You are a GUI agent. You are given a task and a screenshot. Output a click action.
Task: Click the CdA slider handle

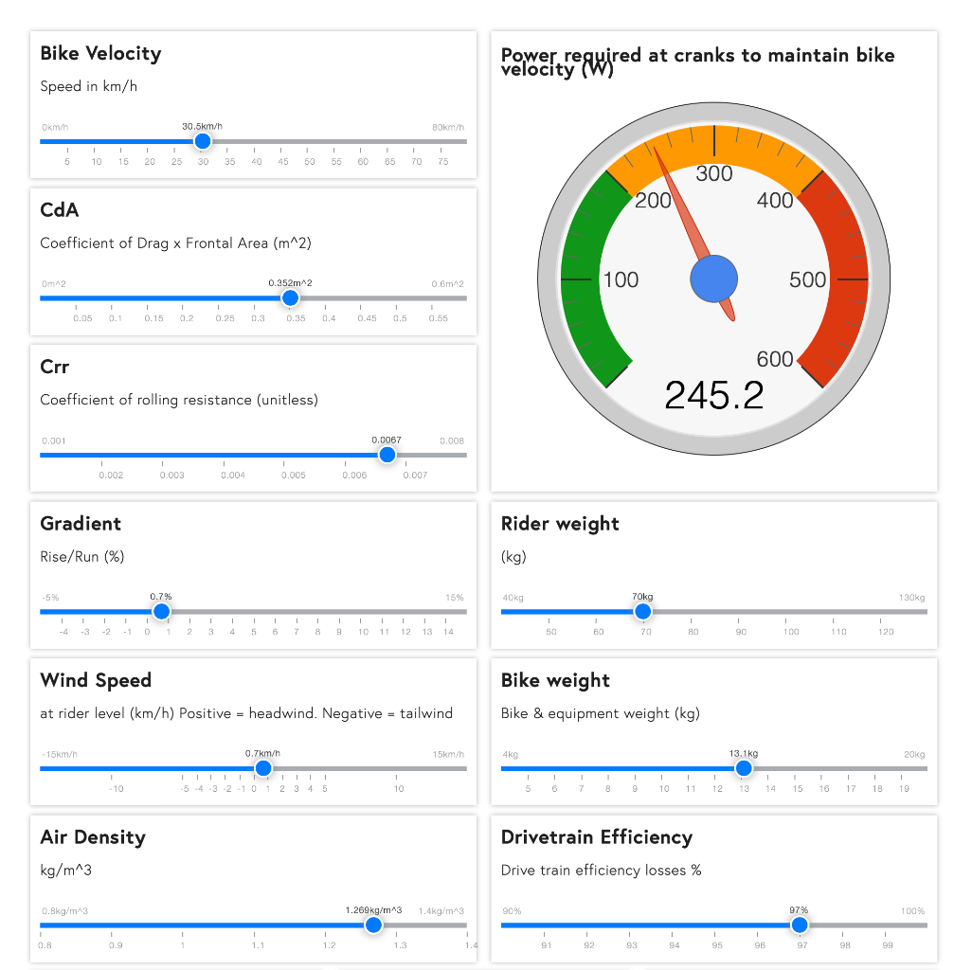click(290, 297)
